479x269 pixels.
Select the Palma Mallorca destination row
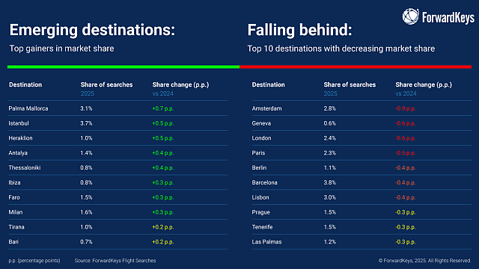pos(118,108)
